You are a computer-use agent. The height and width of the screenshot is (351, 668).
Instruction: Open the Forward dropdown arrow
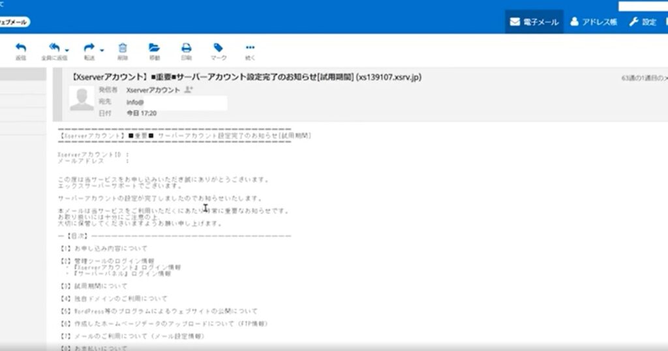point(102,50)
